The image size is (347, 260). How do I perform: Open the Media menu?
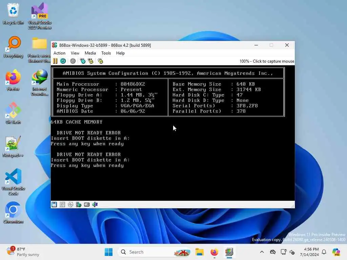tap(90, 53)
